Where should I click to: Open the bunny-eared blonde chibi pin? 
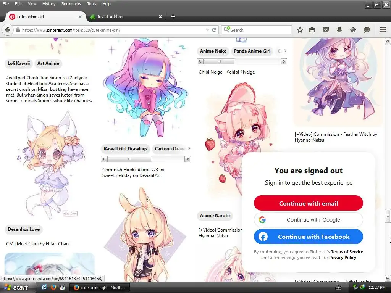(145, 234)
